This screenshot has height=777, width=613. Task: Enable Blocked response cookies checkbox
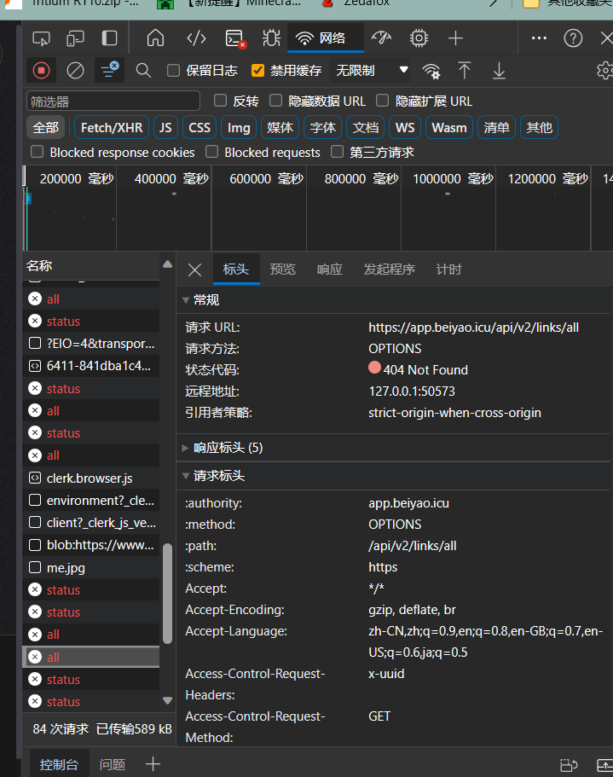coord(38,152)
